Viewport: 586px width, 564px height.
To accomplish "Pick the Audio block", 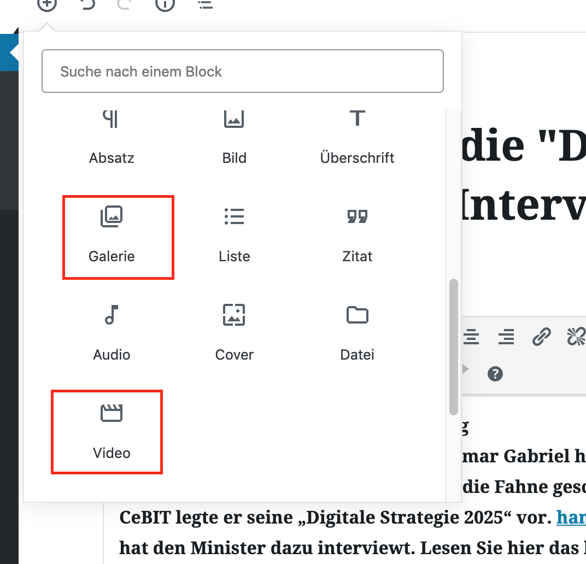I will (x=112, y=334).
